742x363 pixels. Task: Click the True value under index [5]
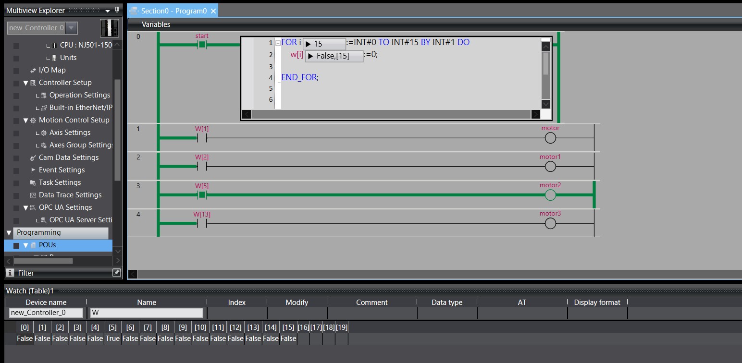pyautogui.click(x=112, y=339)
